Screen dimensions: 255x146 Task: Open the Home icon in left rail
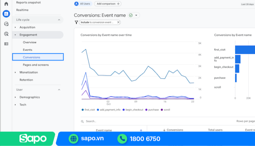point(6,4)
